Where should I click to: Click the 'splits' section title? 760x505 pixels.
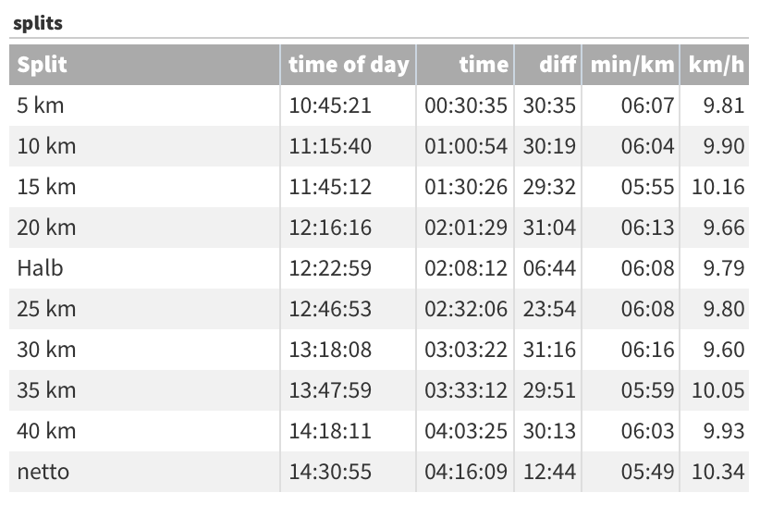pos(37,23)
